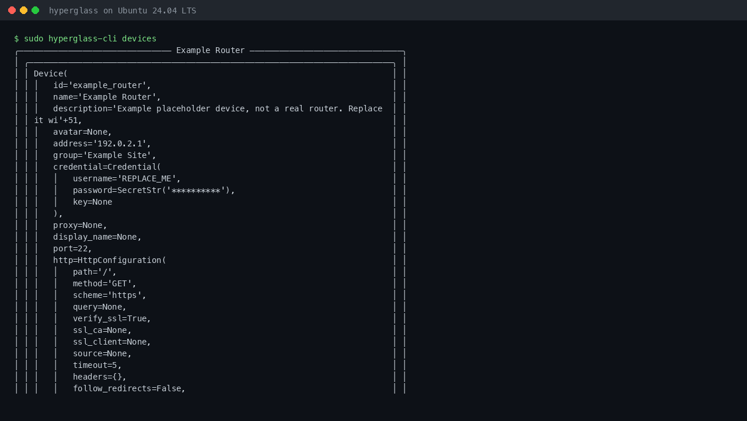
Task: Click the source=None line
Action: tap(102, 353)
